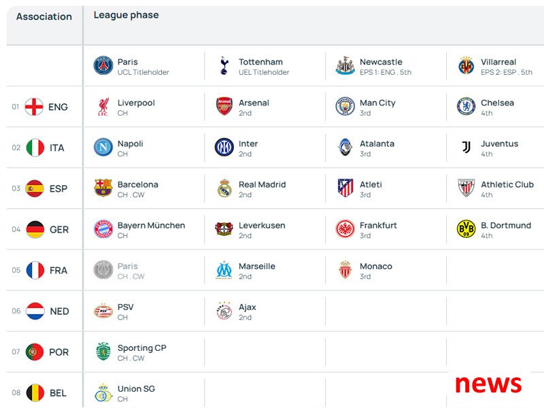544x408 pixels.
Task: Select the Netherlands flag icon
Action: [35, 311]
